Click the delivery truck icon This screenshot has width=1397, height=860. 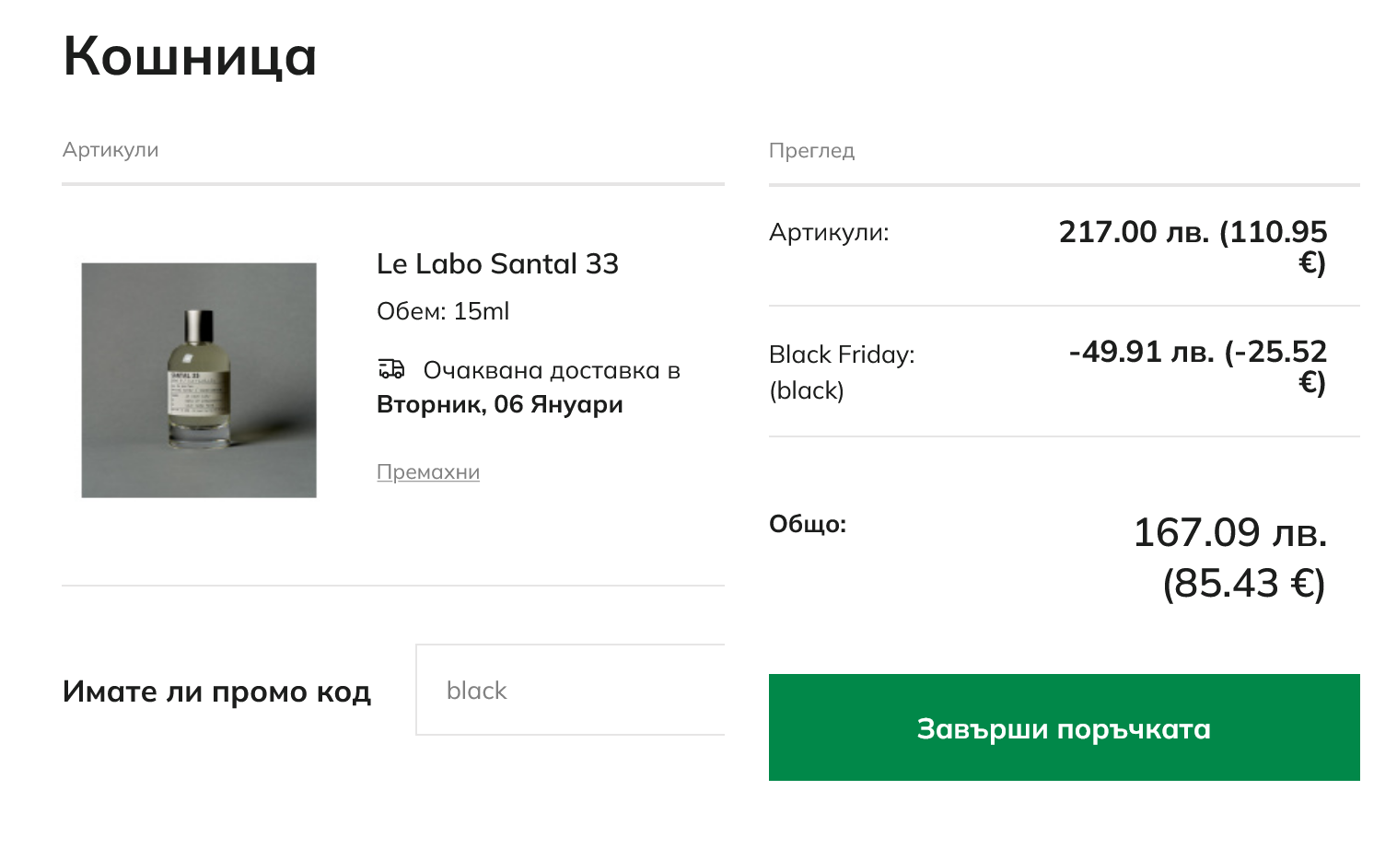pyautogui.click(x=391, y=369)
